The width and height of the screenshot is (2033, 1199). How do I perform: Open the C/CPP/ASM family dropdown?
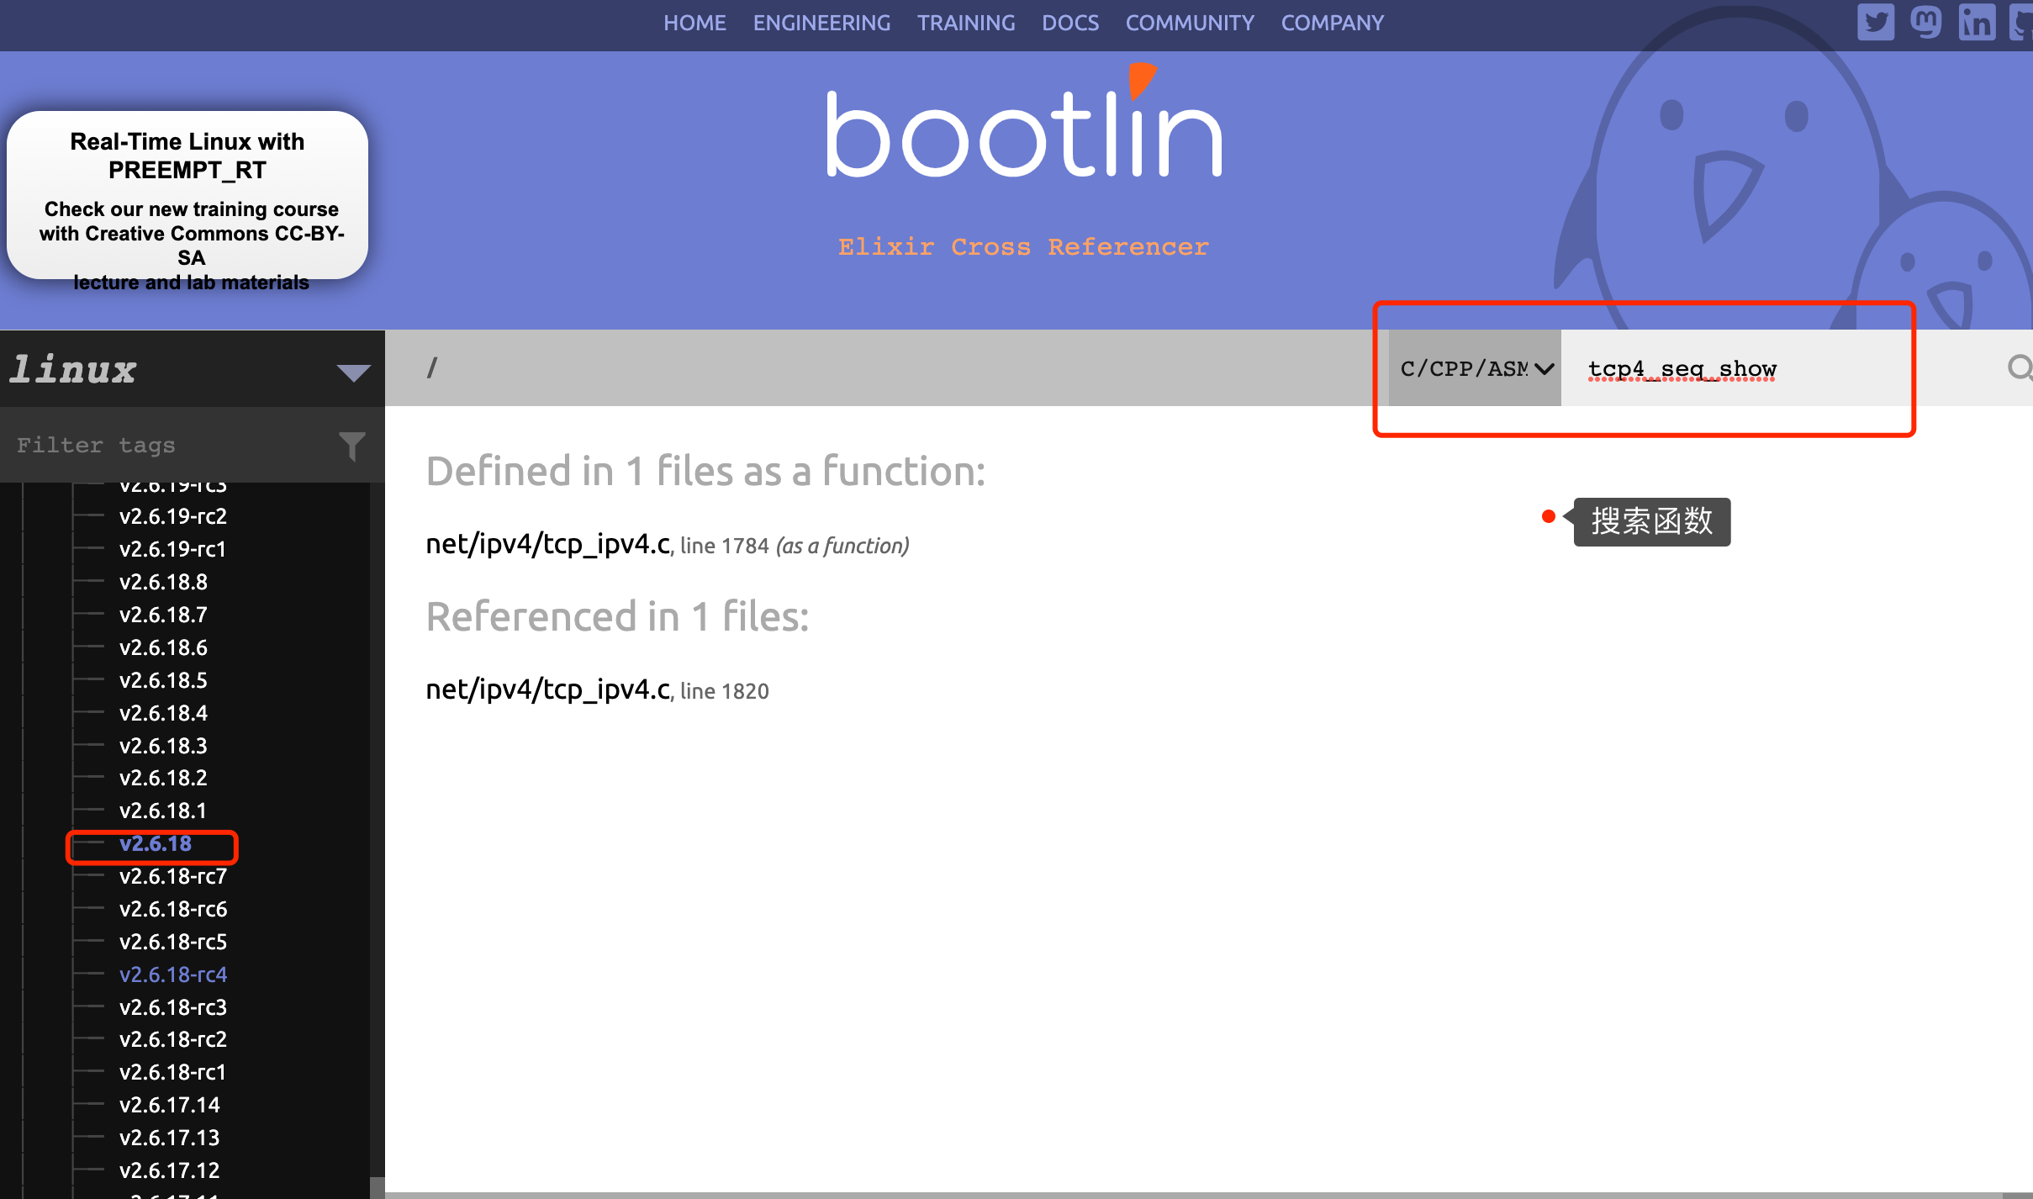[x=1475, y=368]
